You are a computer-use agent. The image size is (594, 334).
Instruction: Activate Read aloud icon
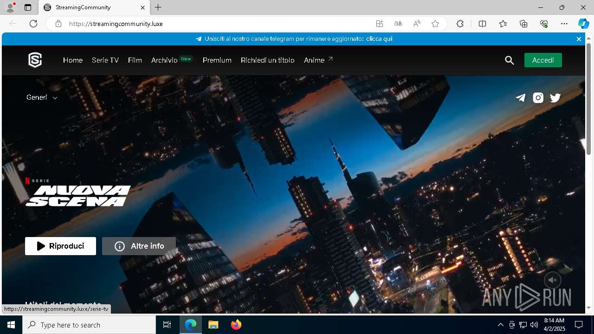[x=417, y=24]
